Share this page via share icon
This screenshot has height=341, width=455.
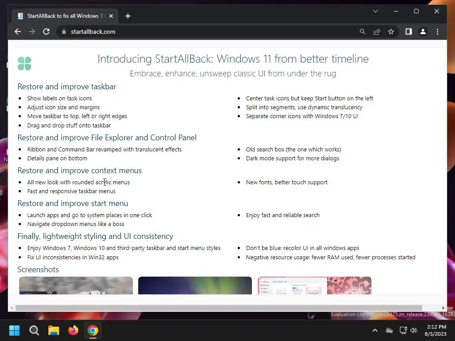(377, 32)
